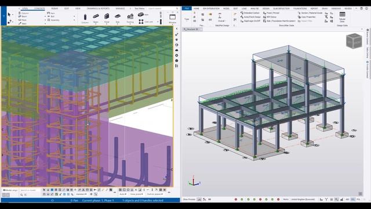Open the FILE tab in Structural Designer
This screenshot has width=371, height=209.
[187, 8]
